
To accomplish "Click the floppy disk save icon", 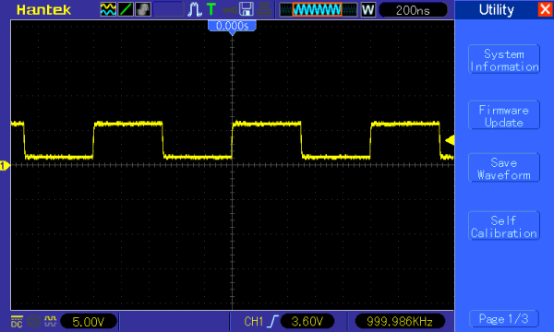I will click(x=247, y=9).
